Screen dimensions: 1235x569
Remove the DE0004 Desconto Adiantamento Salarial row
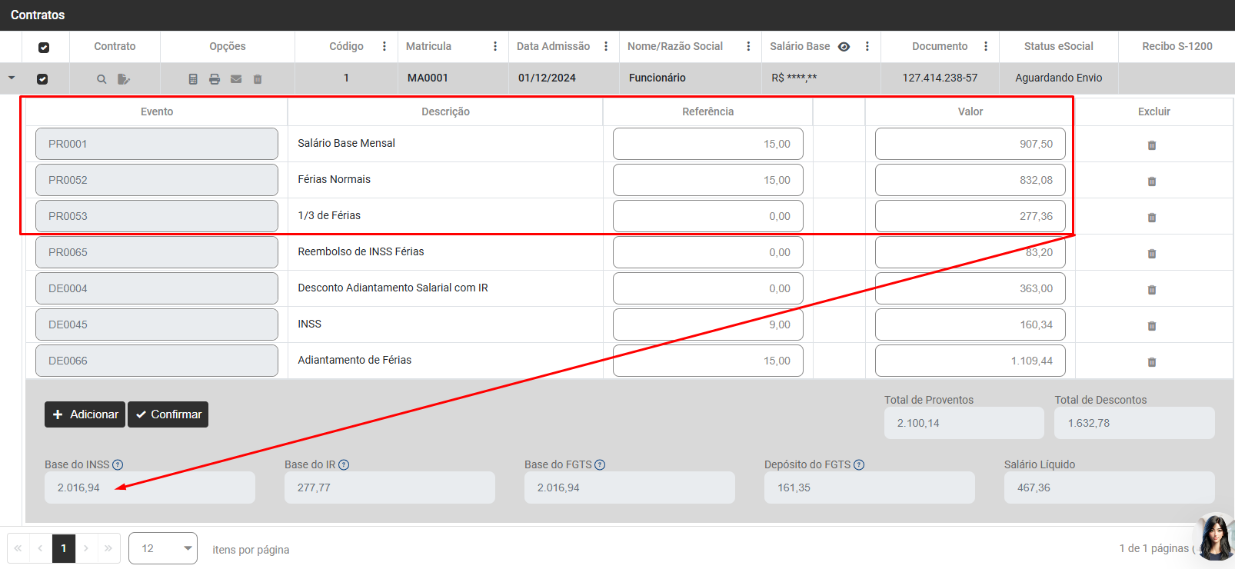1152,290
